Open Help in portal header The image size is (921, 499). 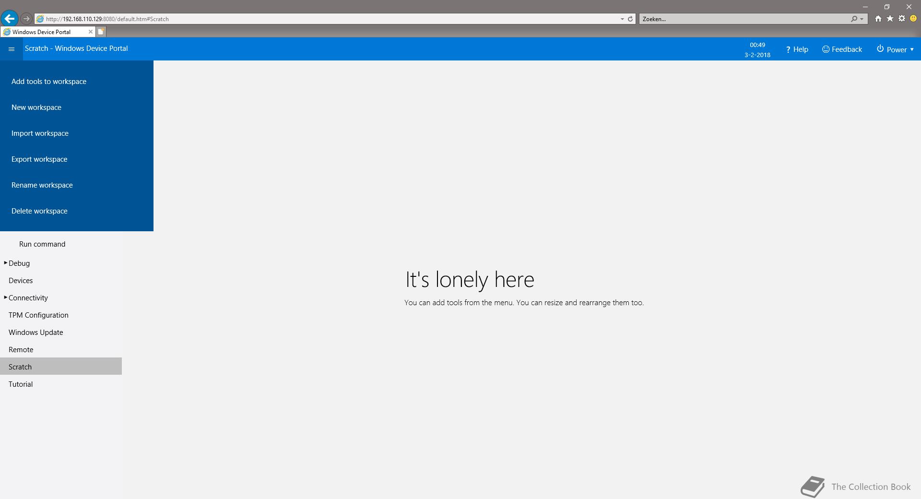point(797,49)
